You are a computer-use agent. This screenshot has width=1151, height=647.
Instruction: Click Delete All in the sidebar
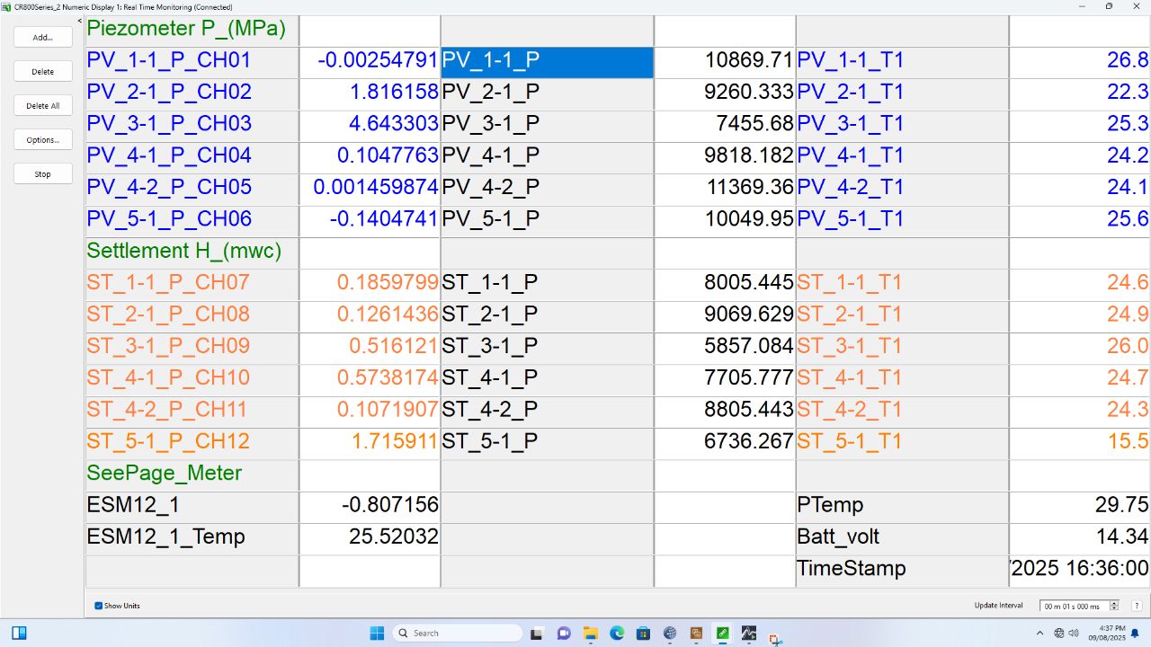pyautogui.click(x=43, y=106)
